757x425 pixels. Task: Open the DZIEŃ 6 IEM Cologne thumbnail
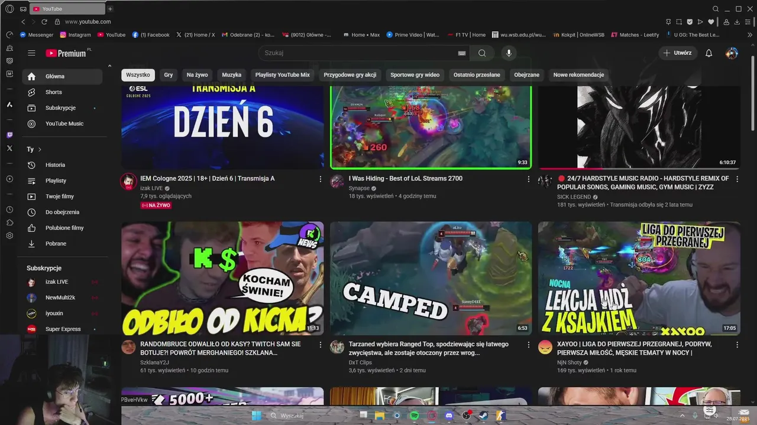222,127
